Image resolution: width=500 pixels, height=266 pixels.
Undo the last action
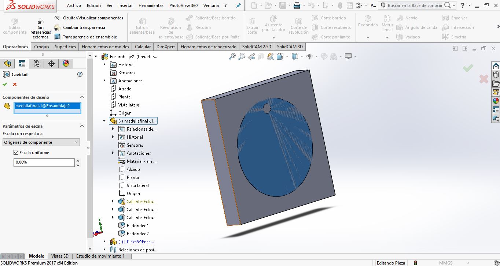pos(311,5)
